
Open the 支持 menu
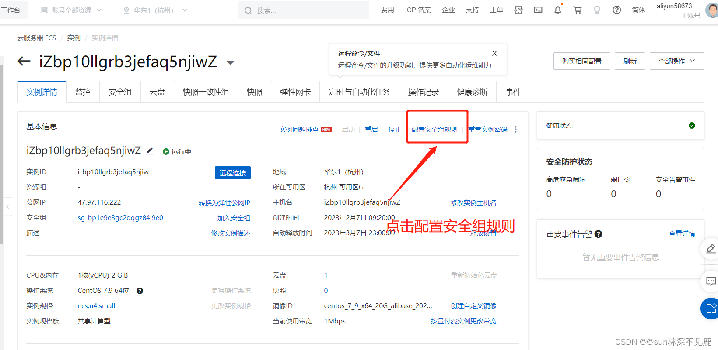(x=473, y=10)
